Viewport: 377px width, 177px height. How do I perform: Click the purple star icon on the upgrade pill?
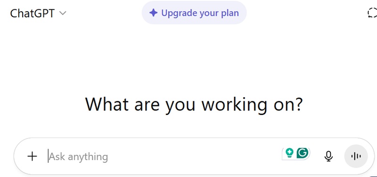(x=154, y=13)
